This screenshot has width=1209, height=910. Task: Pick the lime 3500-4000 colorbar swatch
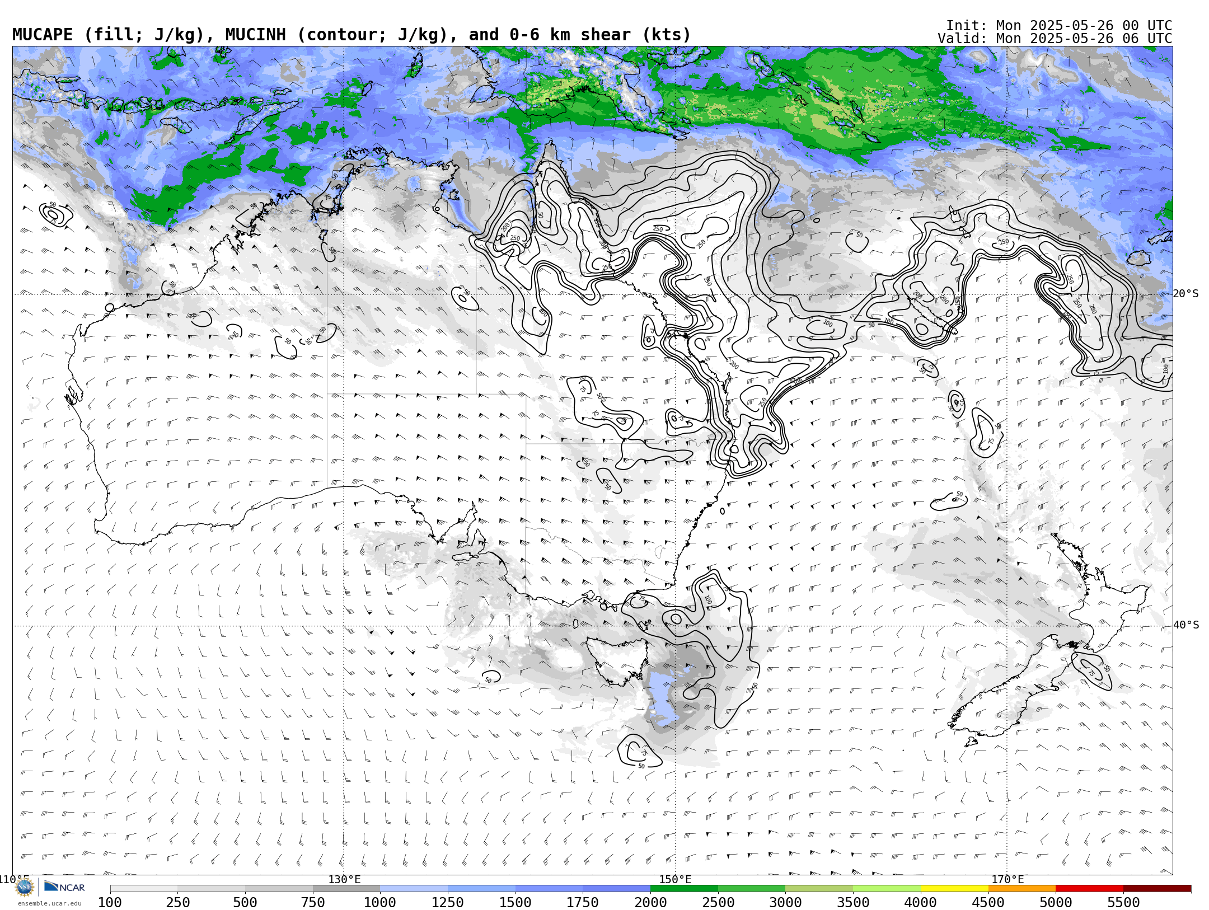tap(887, 889)
